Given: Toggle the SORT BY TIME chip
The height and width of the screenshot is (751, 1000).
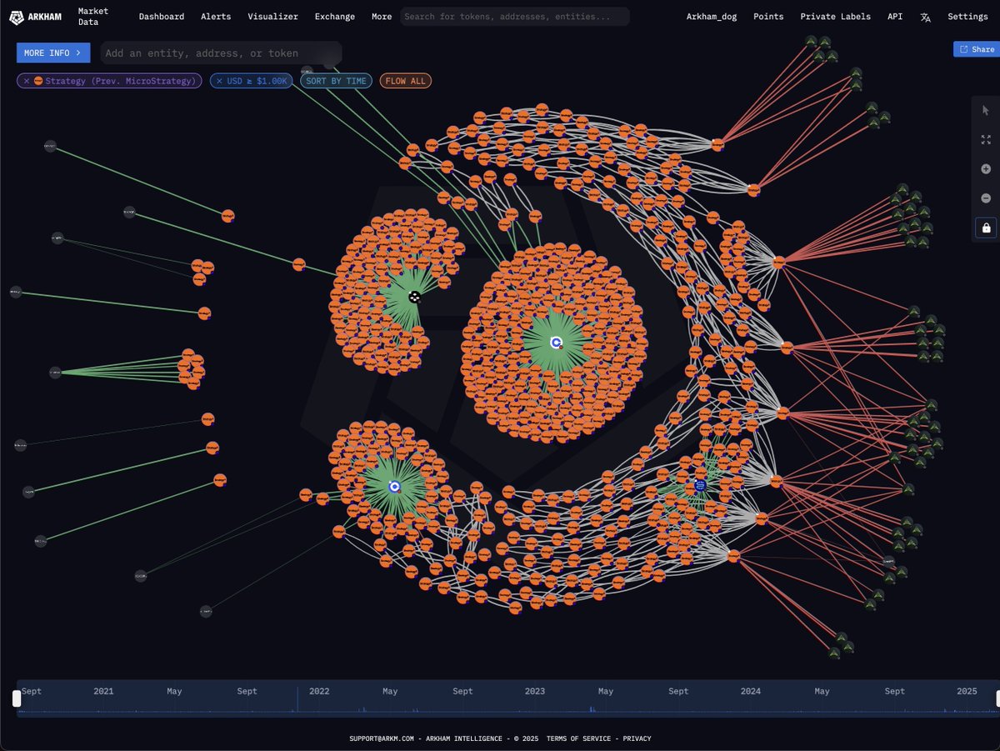Looking at the screenshot, I should pos(336,81).
